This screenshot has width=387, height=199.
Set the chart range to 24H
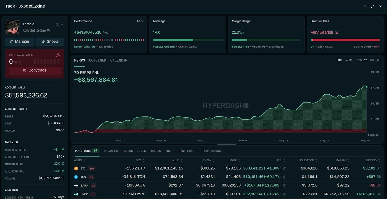coord(359,60)
